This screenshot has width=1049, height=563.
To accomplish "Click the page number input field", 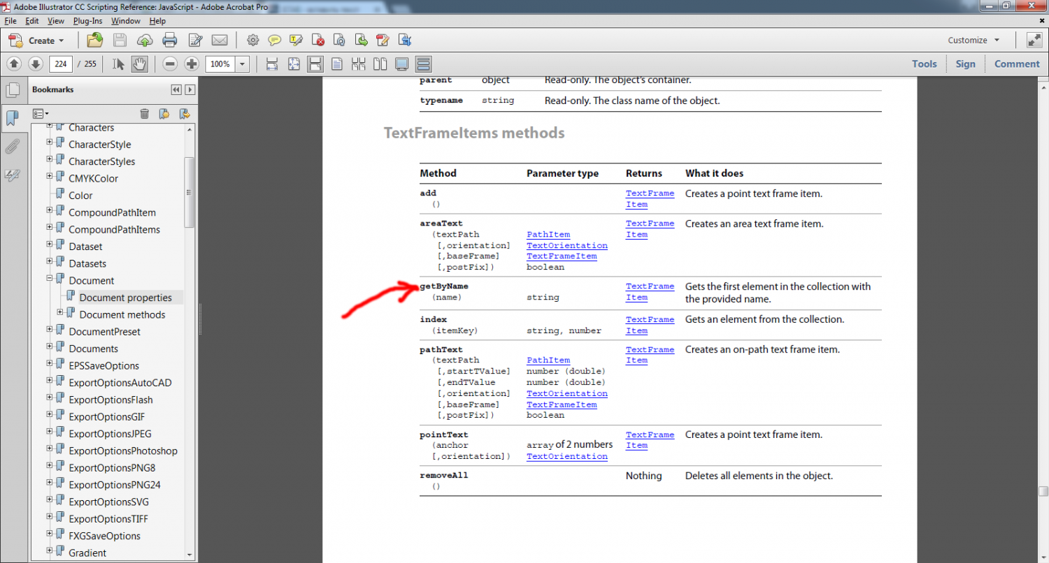I will point(60,64).
